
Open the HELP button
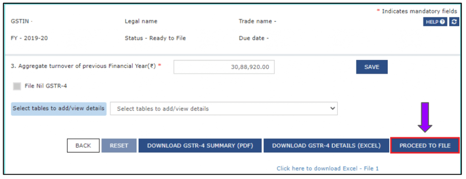click(435, 22)
